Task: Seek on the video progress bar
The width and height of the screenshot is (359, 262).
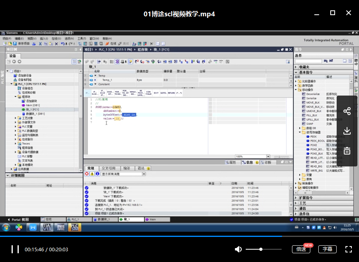Action: click(x=179, y=236)
